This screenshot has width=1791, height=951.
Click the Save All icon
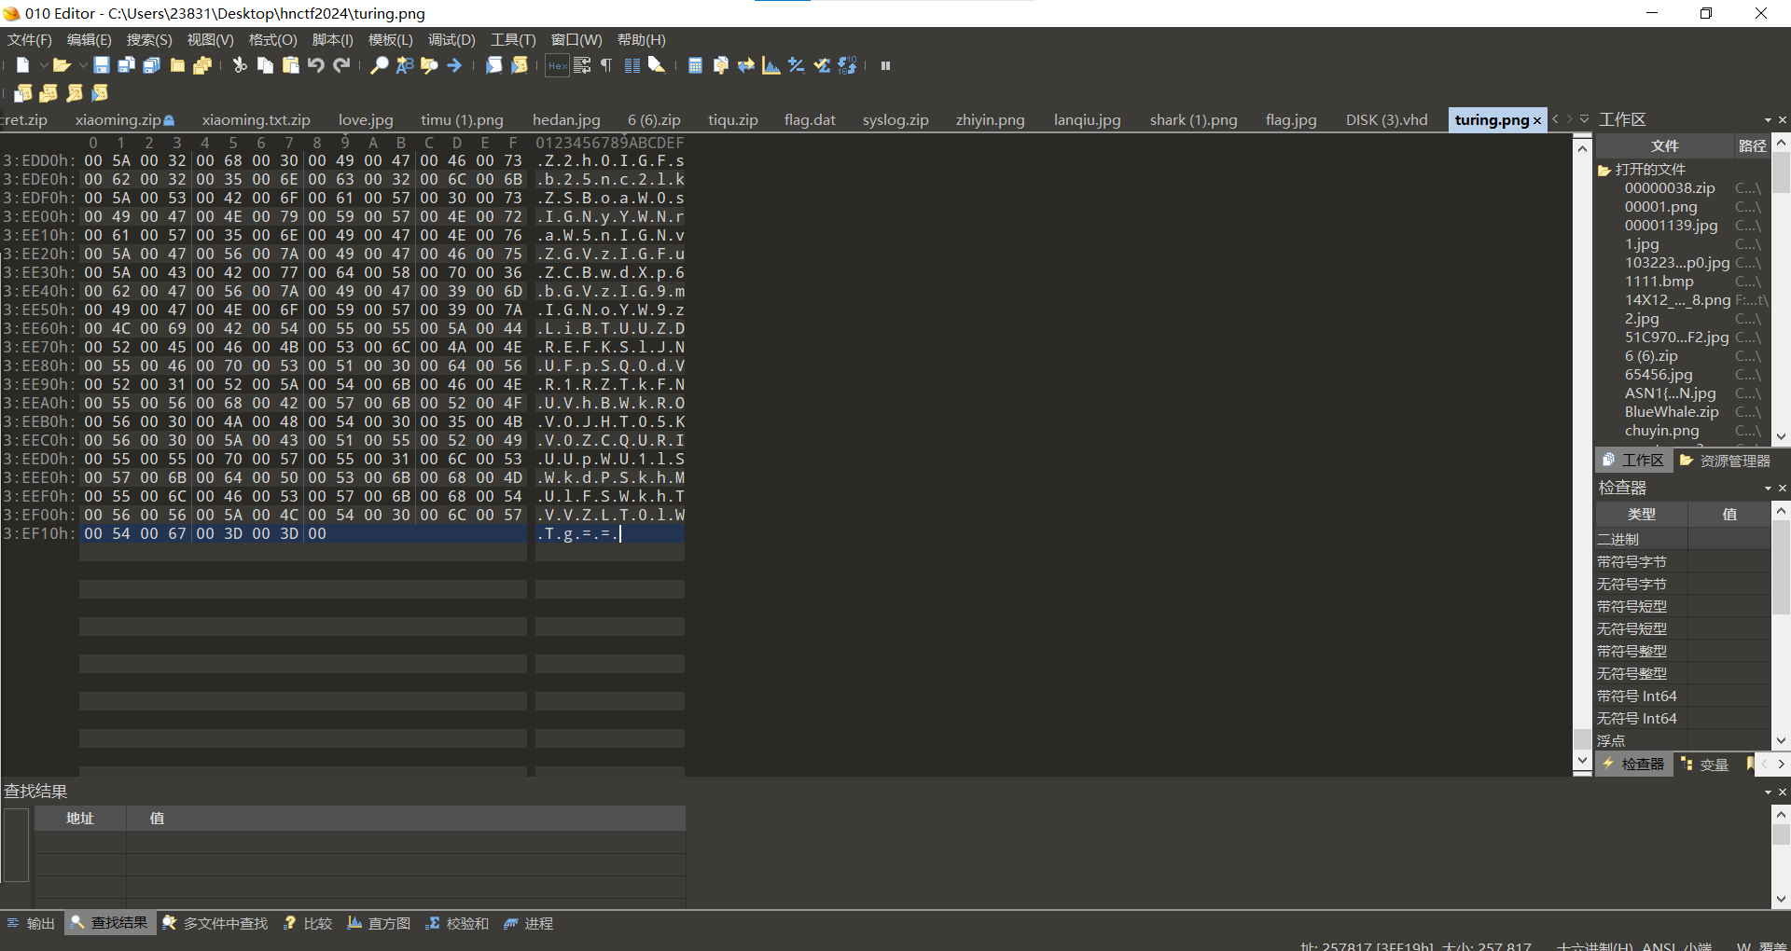point(152,65)
